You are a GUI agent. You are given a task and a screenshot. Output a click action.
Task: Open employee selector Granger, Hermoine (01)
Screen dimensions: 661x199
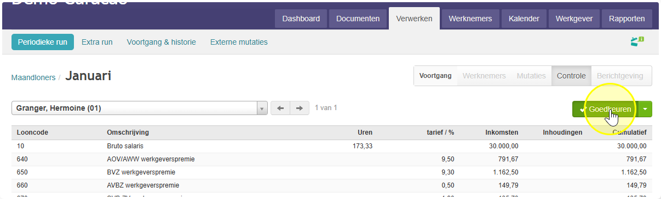[139, 108]
